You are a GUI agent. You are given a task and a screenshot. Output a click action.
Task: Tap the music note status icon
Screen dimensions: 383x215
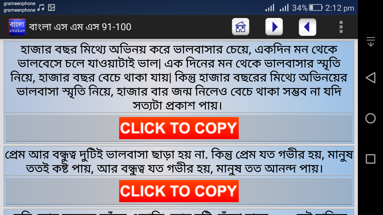pyautogui.click(x=41, y=7)
